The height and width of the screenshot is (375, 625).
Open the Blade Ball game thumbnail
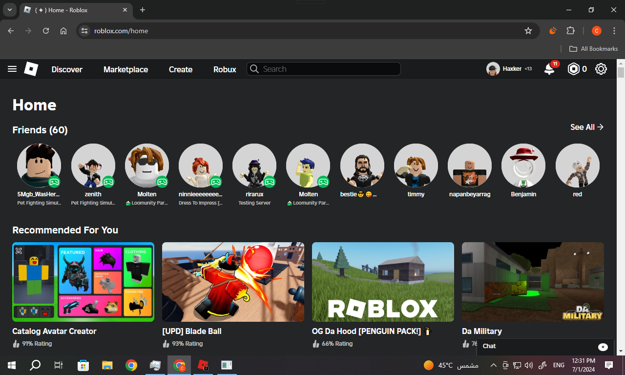233,282
